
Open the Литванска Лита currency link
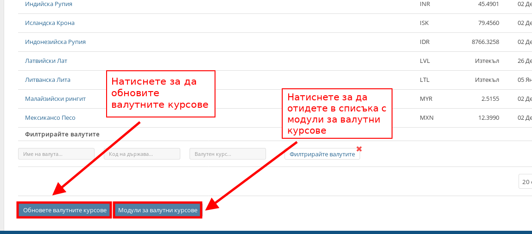coord(47,80)
